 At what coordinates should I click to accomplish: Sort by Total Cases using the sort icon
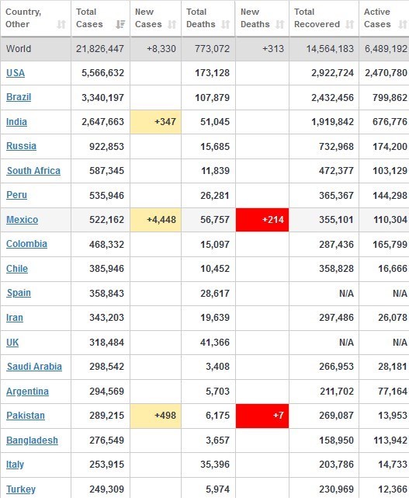click(x=120, y=24)
